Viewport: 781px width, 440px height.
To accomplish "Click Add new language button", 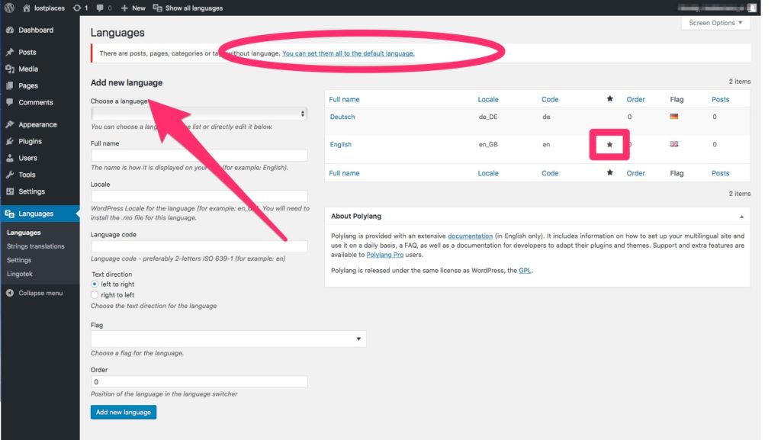I will click(124, 412).
